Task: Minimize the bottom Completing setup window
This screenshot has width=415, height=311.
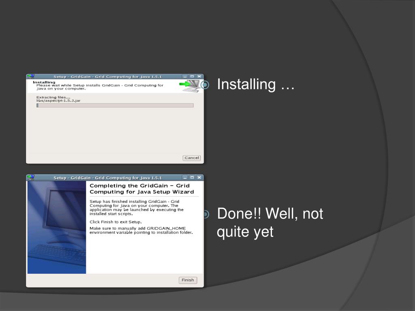Action: pos(185,178)
